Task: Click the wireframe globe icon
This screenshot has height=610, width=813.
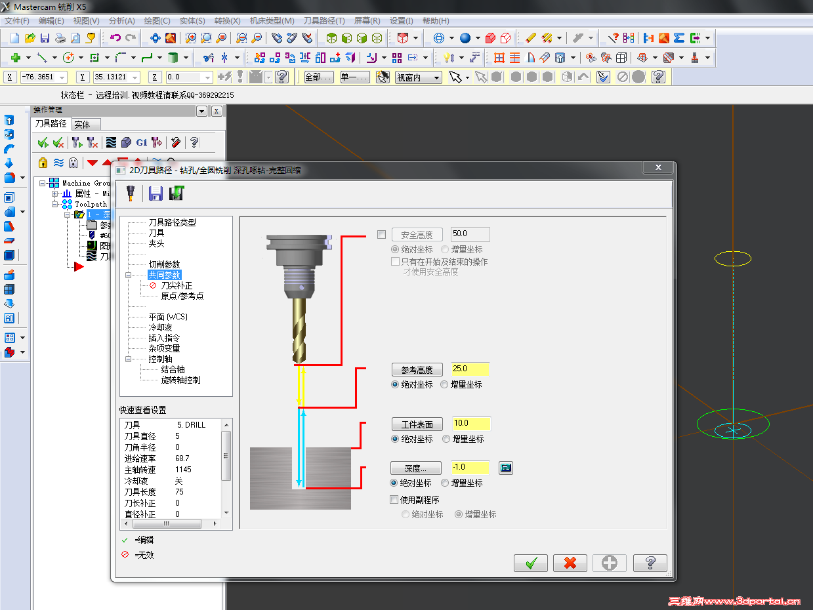Action: [439, 38]
